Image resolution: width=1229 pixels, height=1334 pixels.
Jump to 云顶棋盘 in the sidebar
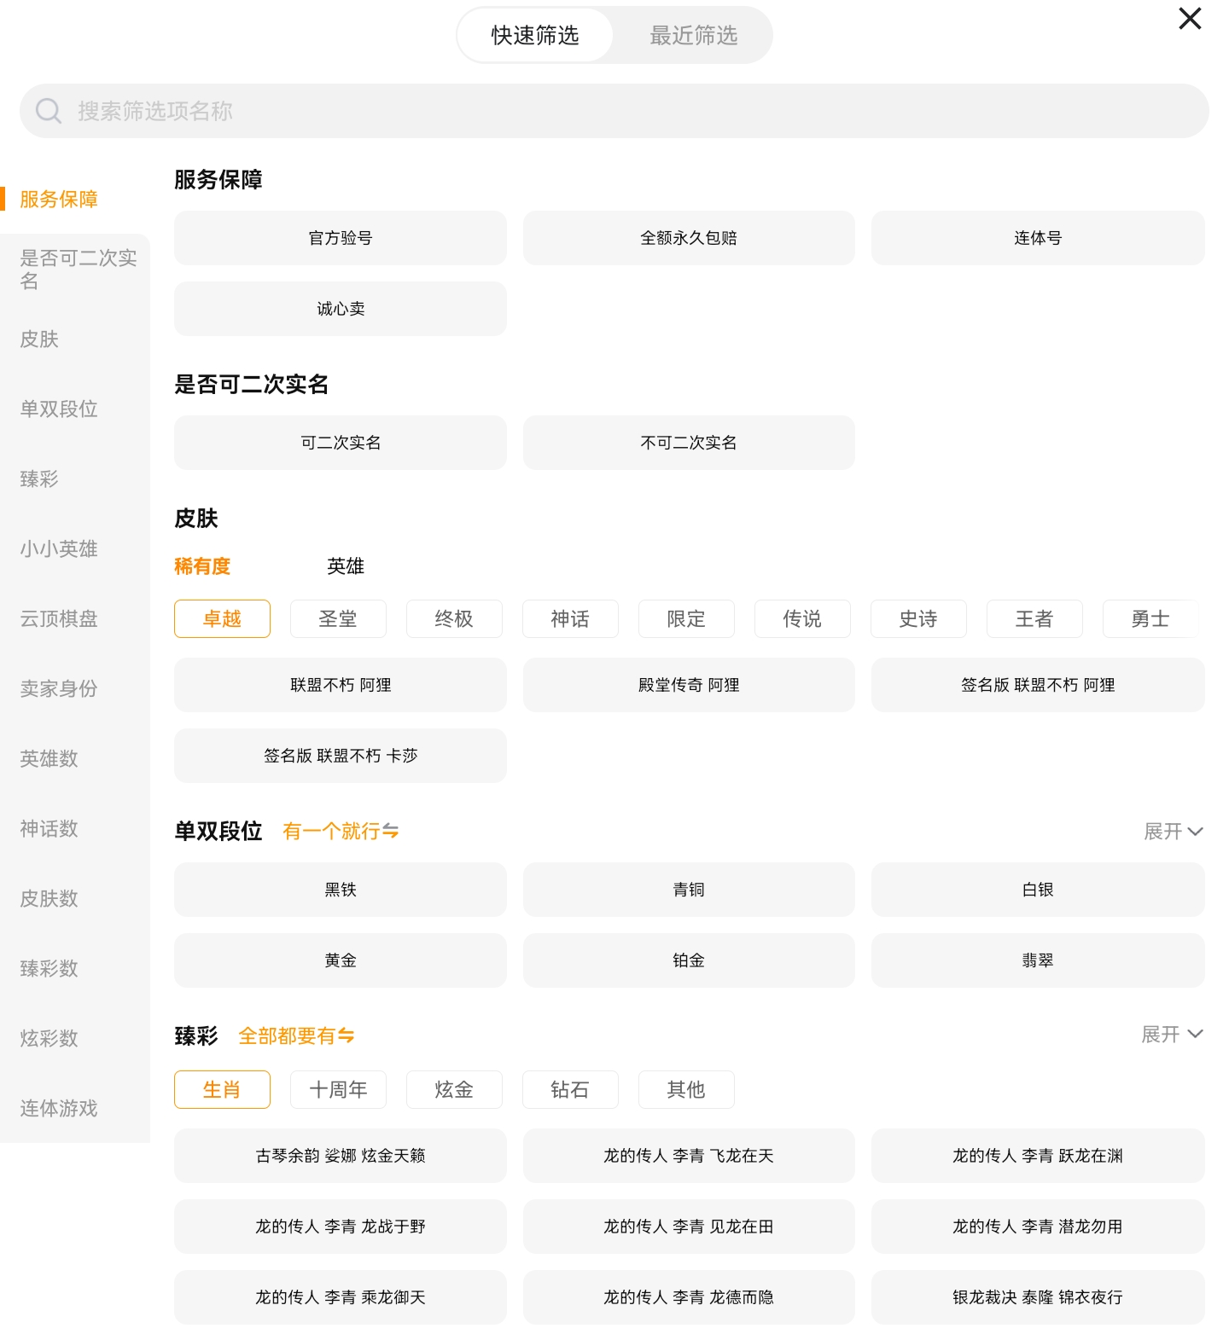59,618
